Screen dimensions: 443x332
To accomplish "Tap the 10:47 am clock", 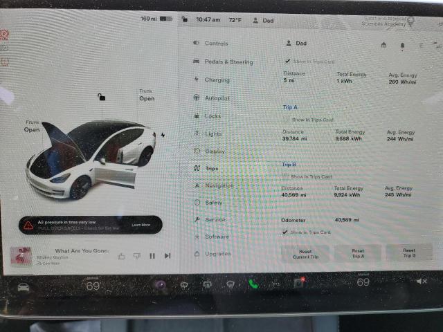I will coord(208,19).
